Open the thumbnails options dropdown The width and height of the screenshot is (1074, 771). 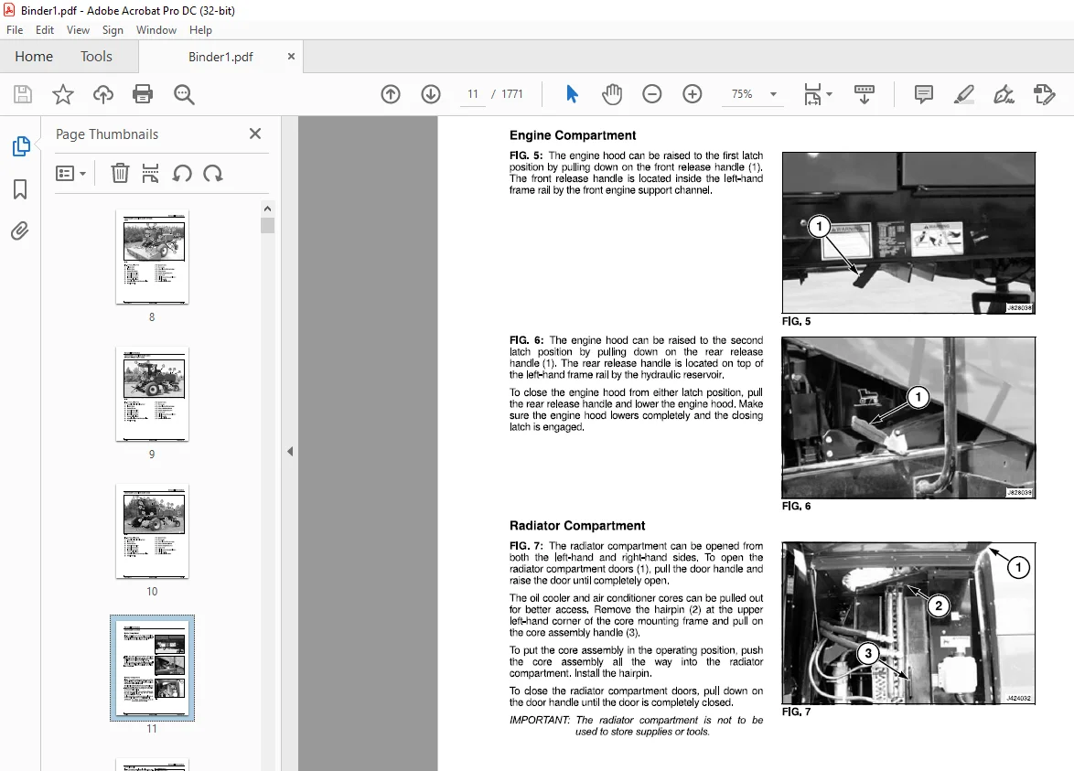tap(70, 173)
